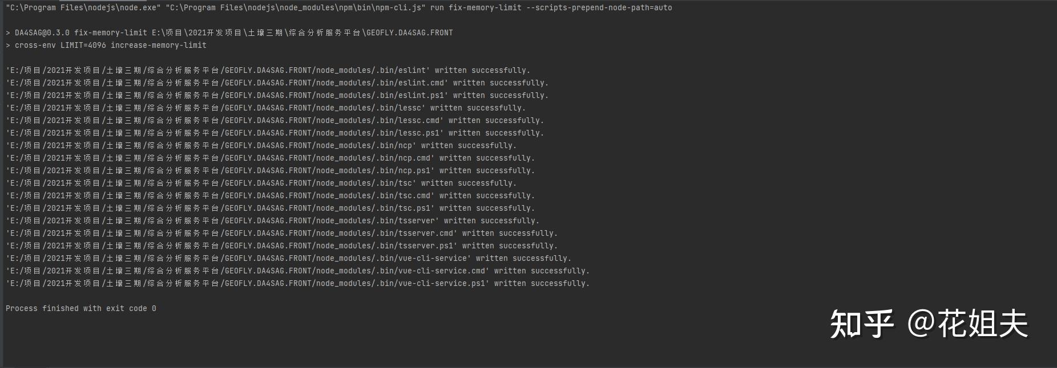1057x368 pixels.
Task: Open the tsserver.cmd file path
Action: (x=232, y=234)
